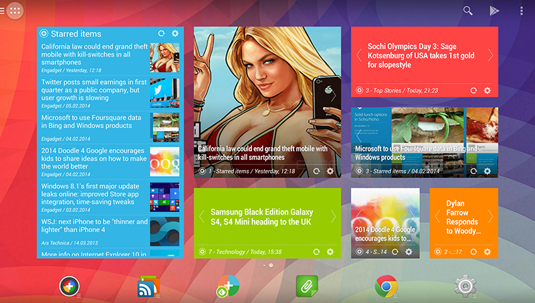Screen dimensions: 535x303
Task: Show previous story in Dylan Farrow widget
Action: click(x=437, y=216)
